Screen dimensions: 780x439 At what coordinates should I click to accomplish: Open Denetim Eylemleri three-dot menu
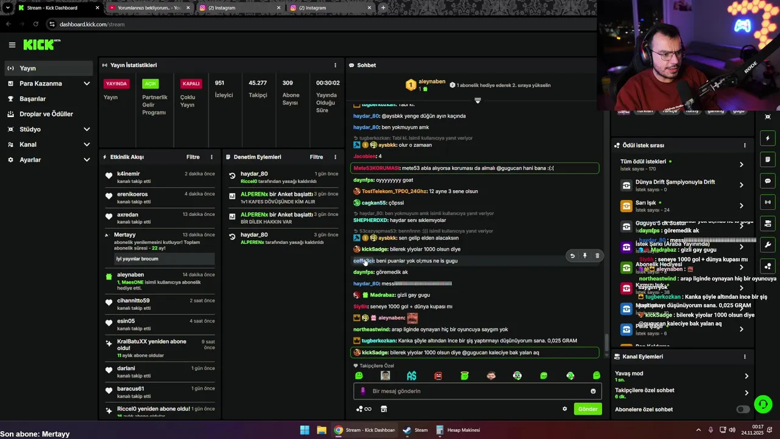[x=335, y=157]
